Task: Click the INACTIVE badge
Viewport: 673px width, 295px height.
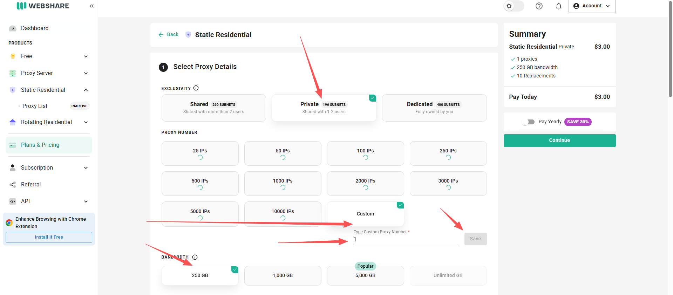Action: coord(80,106)
